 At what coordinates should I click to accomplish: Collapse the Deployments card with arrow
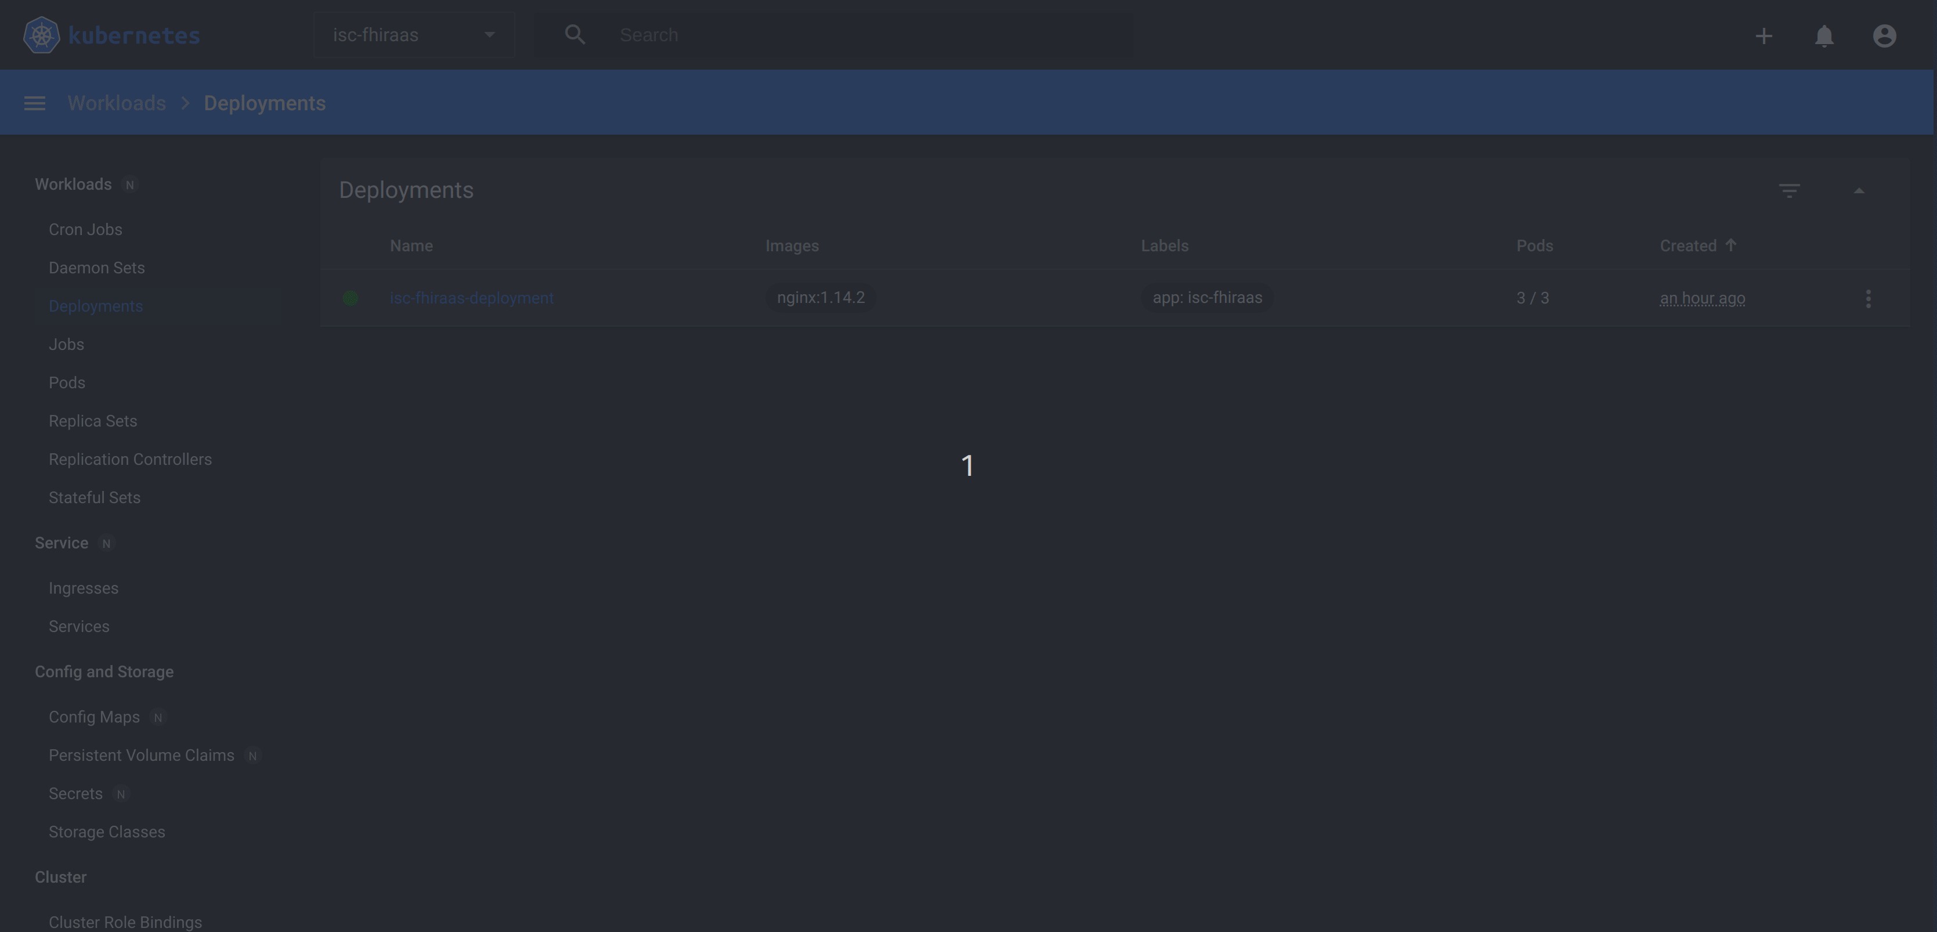(x=1859, y=190)
